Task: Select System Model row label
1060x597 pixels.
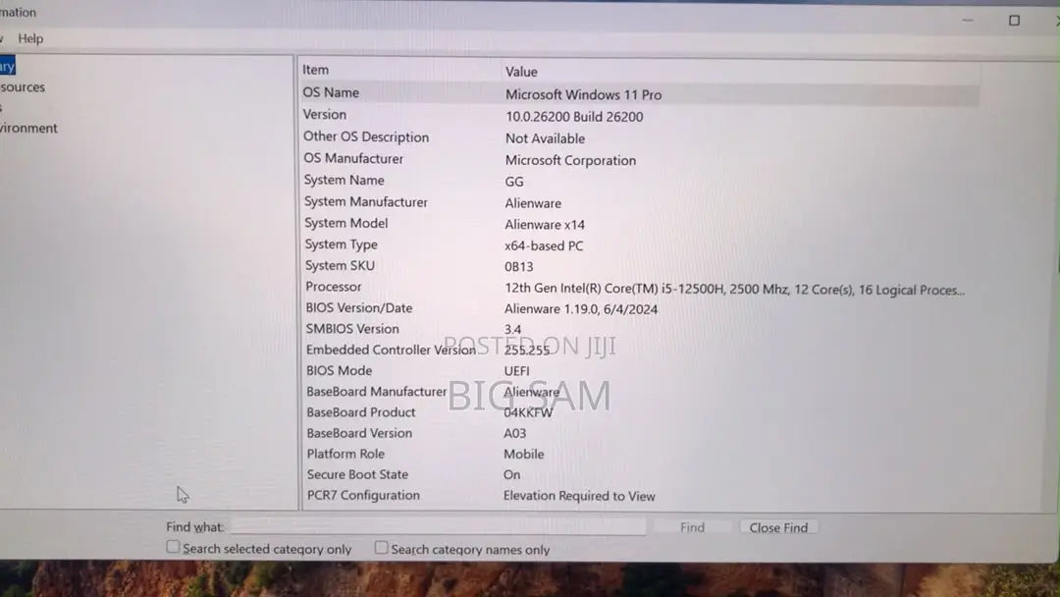Action: [x=346, y=223]
